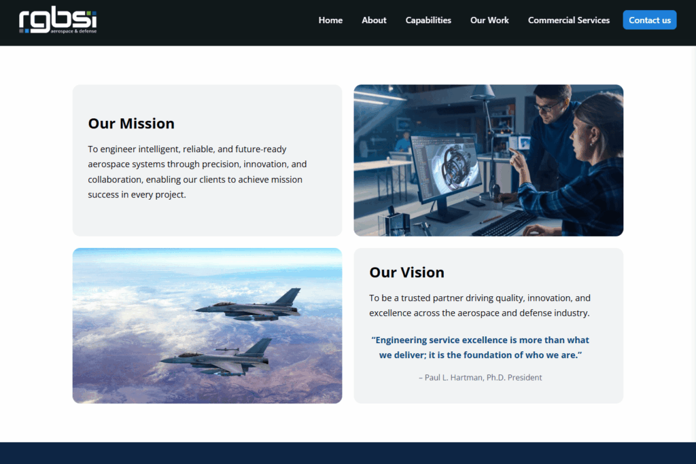Select Our Work in the navigation bar
The height and width of the screenshot is (464, 696).
click(489, 20)
